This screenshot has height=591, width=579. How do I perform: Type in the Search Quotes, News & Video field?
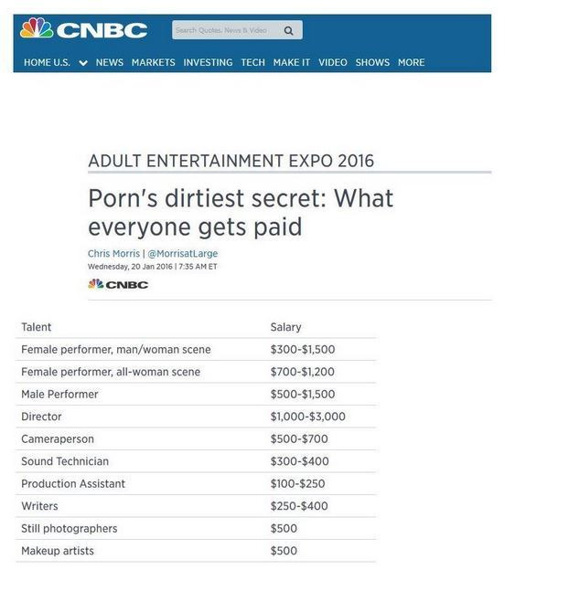[x=226, y=30]
